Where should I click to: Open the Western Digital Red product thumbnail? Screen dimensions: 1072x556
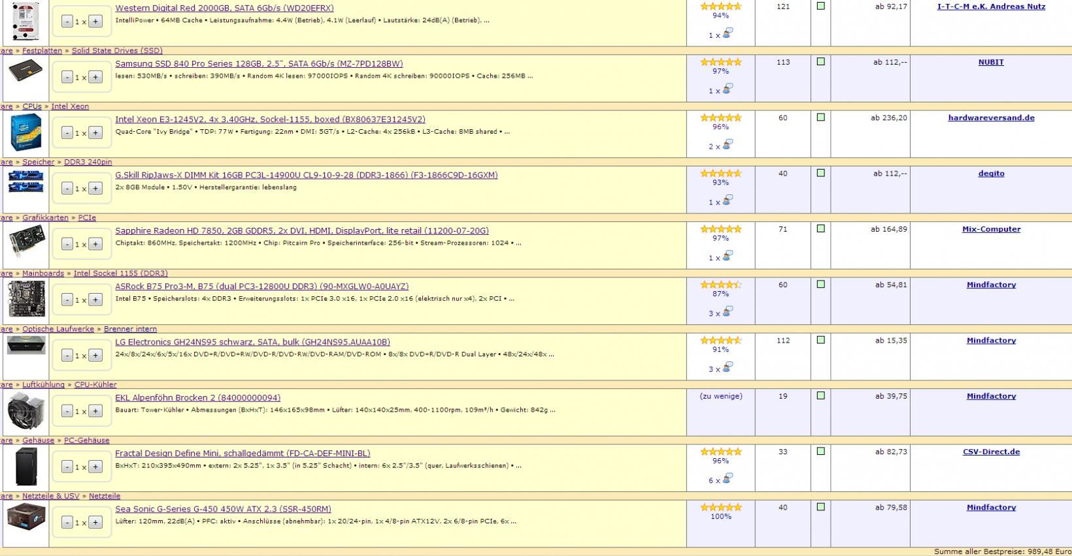point(25,22)
